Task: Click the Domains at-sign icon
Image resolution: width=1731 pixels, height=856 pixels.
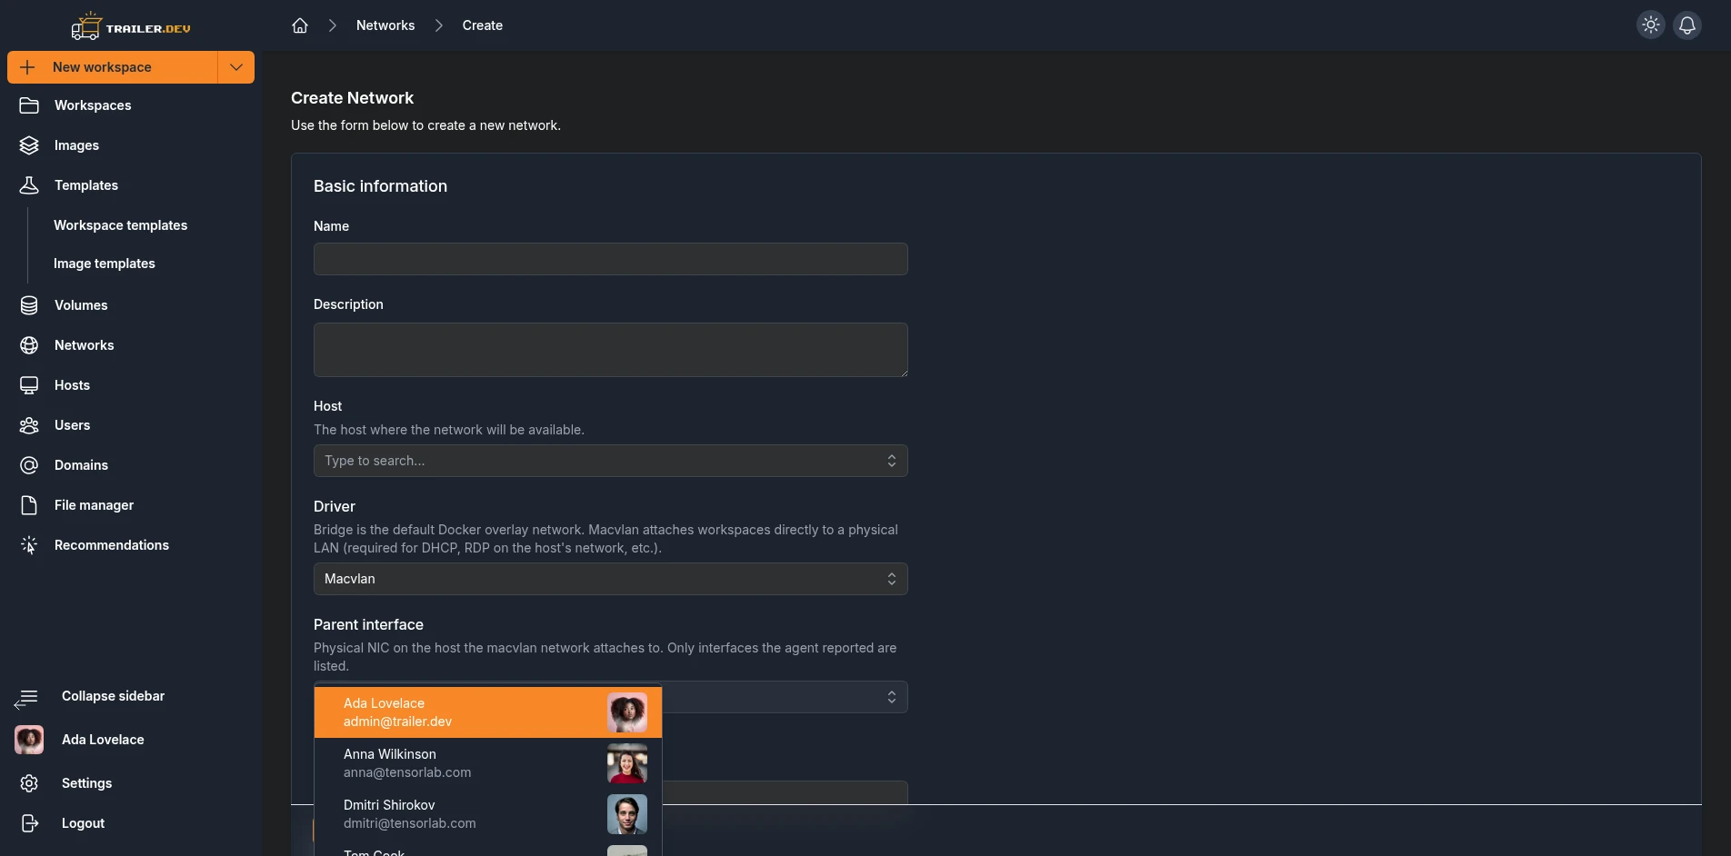Action: pos(29,465)
